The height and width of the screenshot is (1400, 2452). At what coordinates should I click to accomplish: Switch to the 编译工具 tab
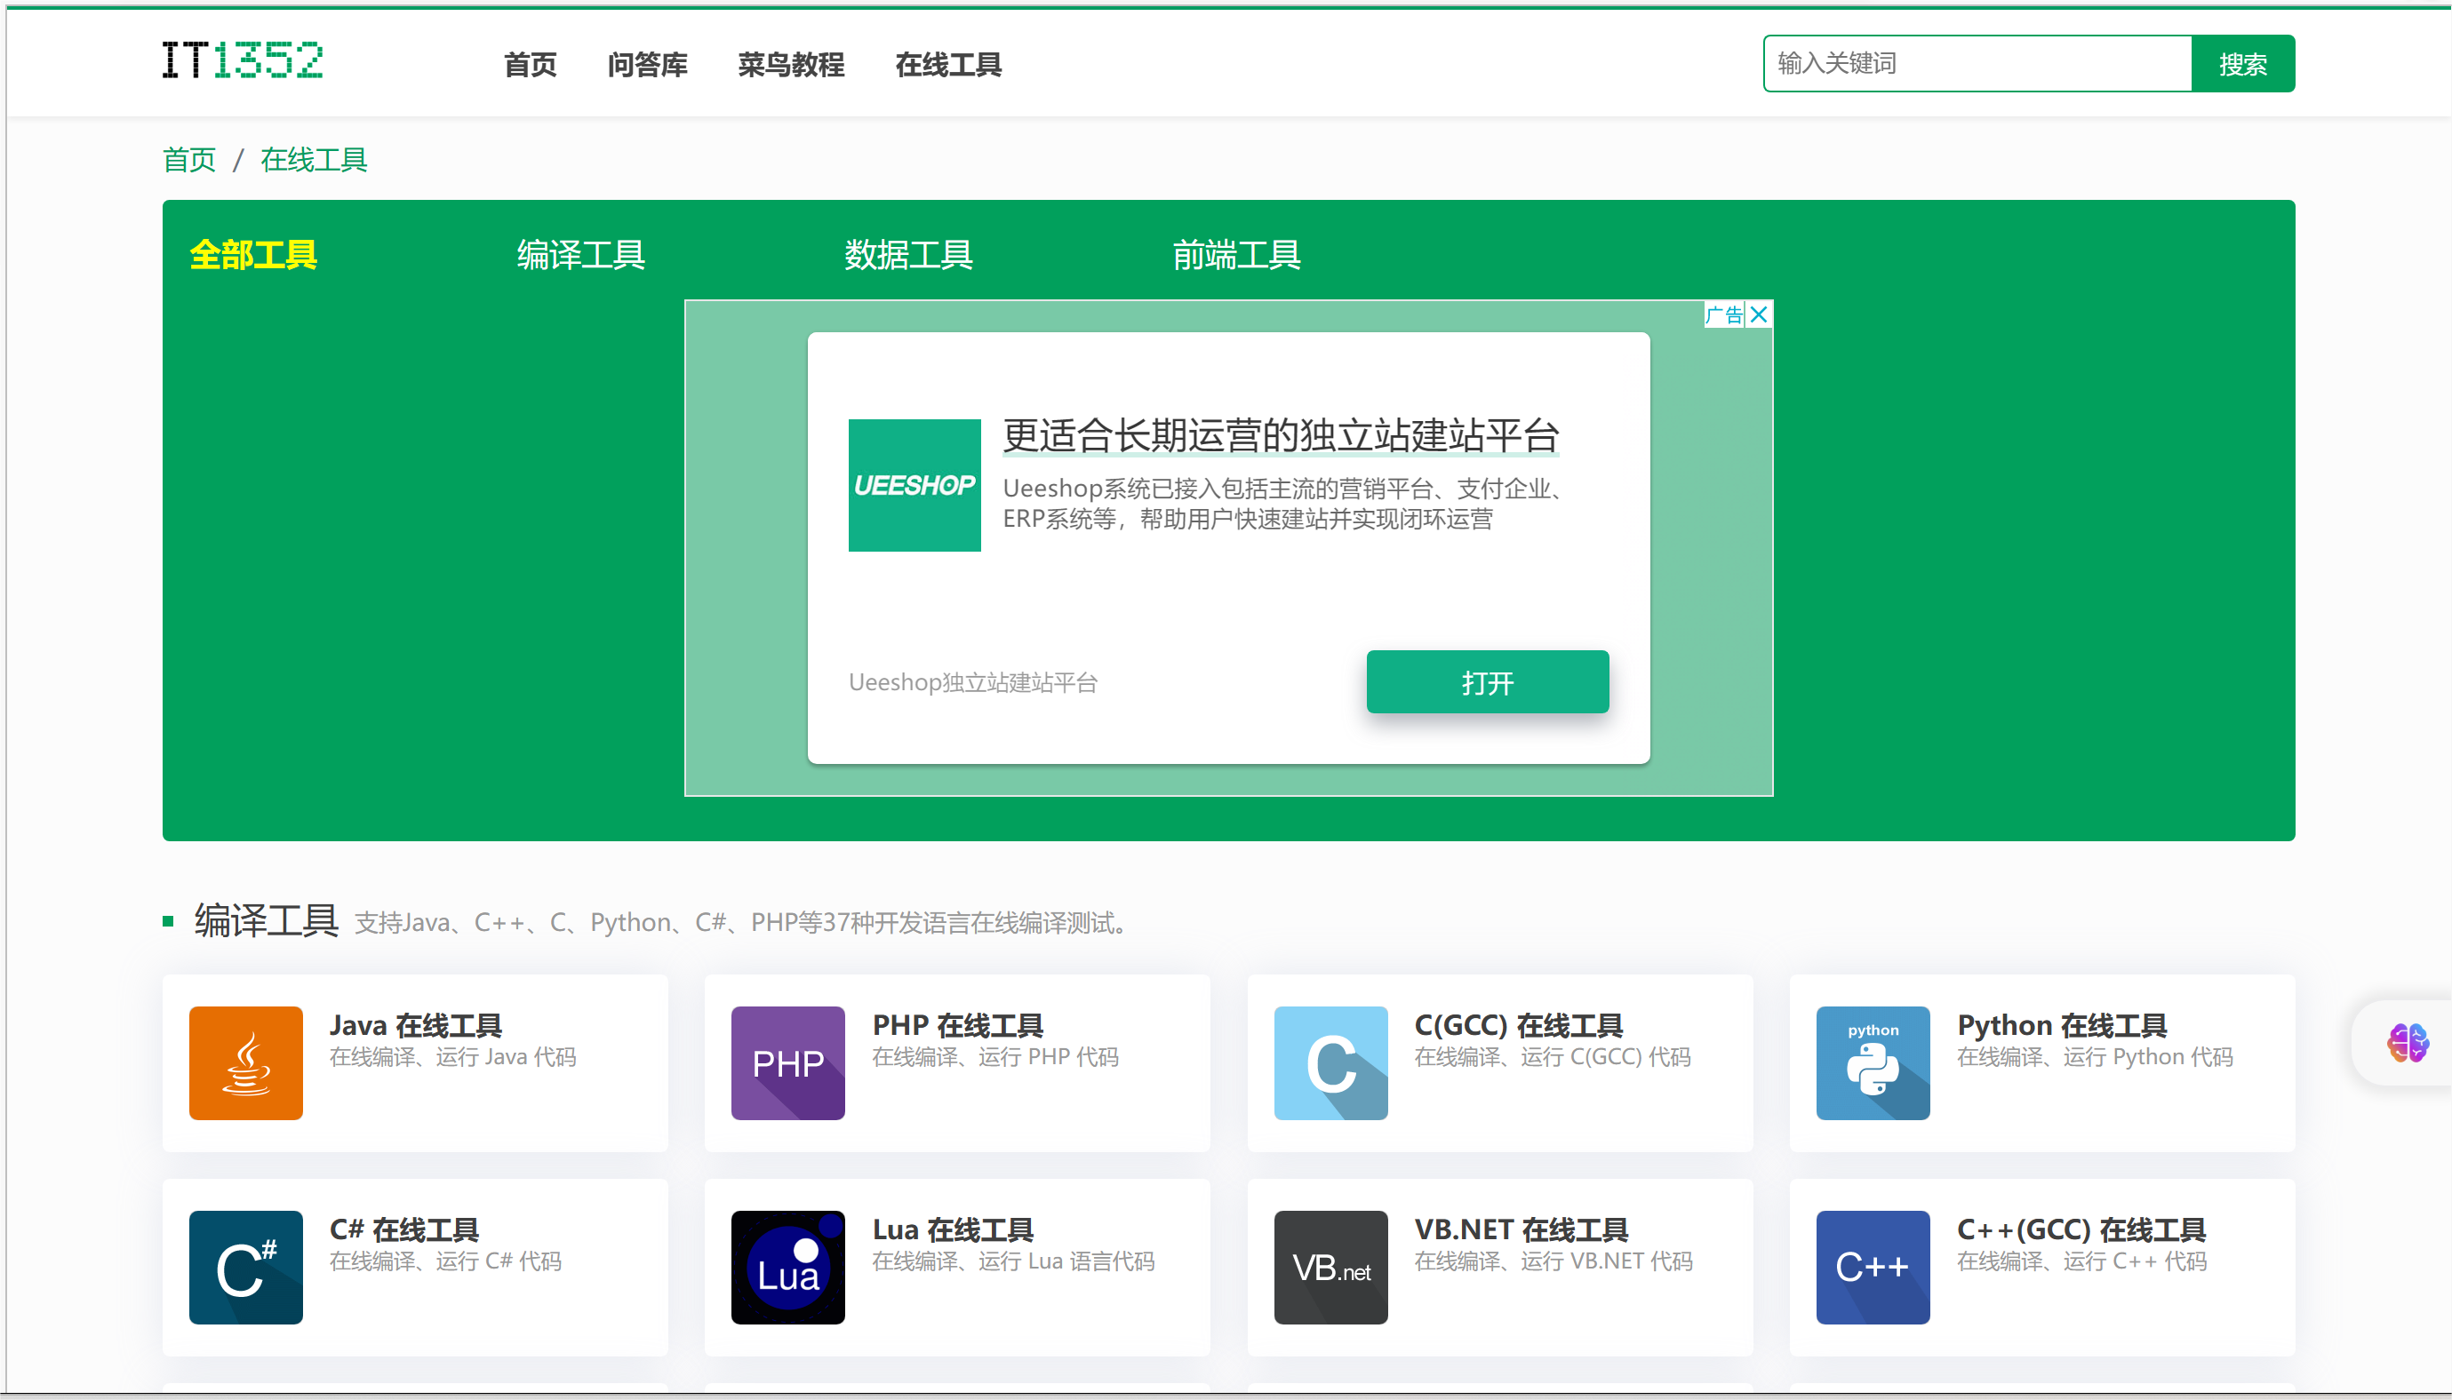580,255
